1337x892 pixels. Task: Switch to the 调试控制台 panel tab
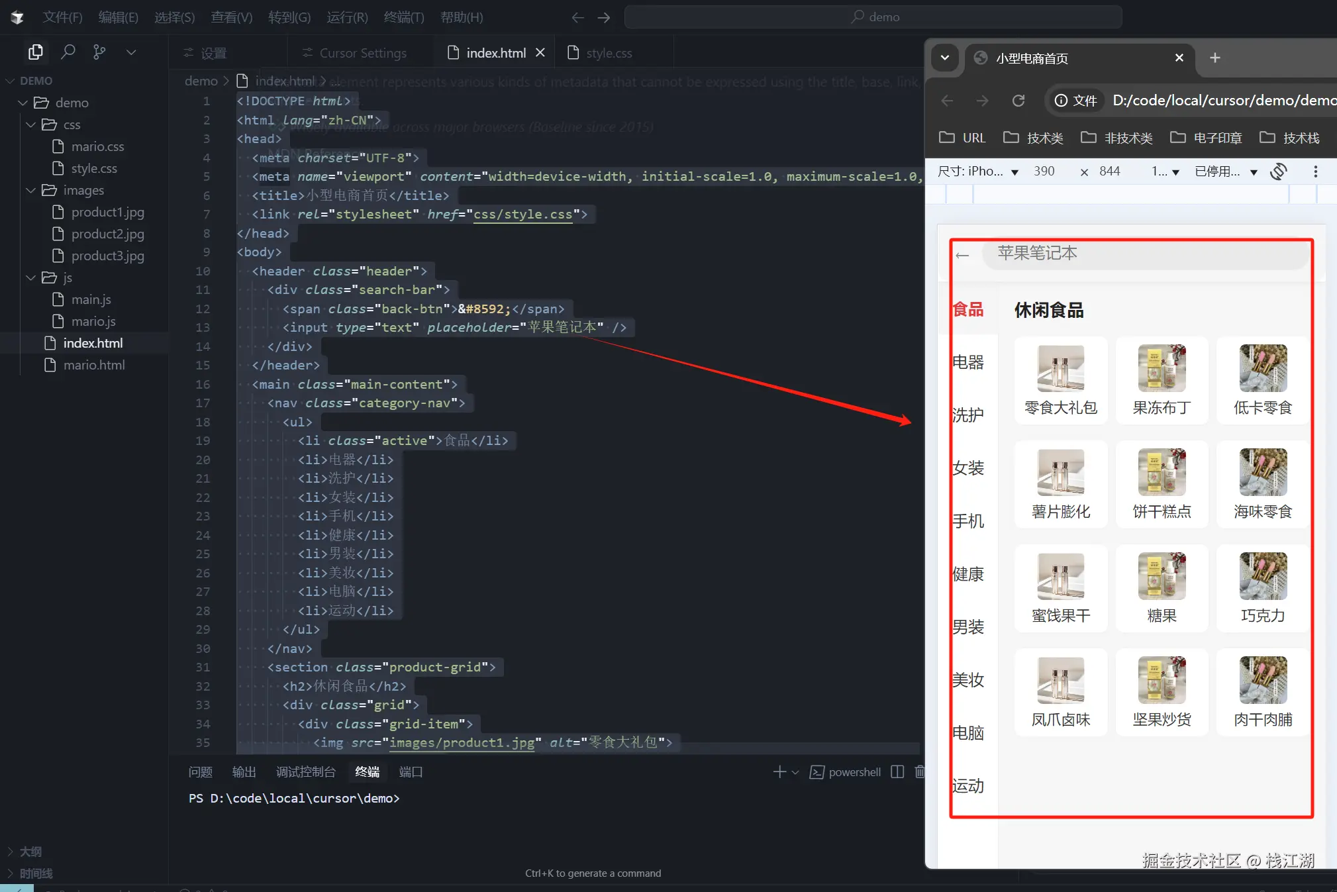pyautogui.click(x=305, y=771)
